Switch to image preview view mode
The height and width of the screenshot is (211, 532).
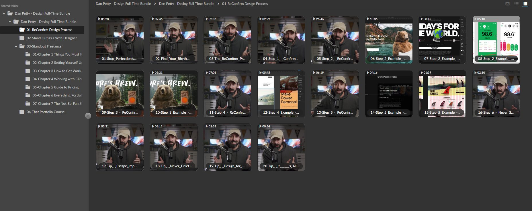click(507, 4)
